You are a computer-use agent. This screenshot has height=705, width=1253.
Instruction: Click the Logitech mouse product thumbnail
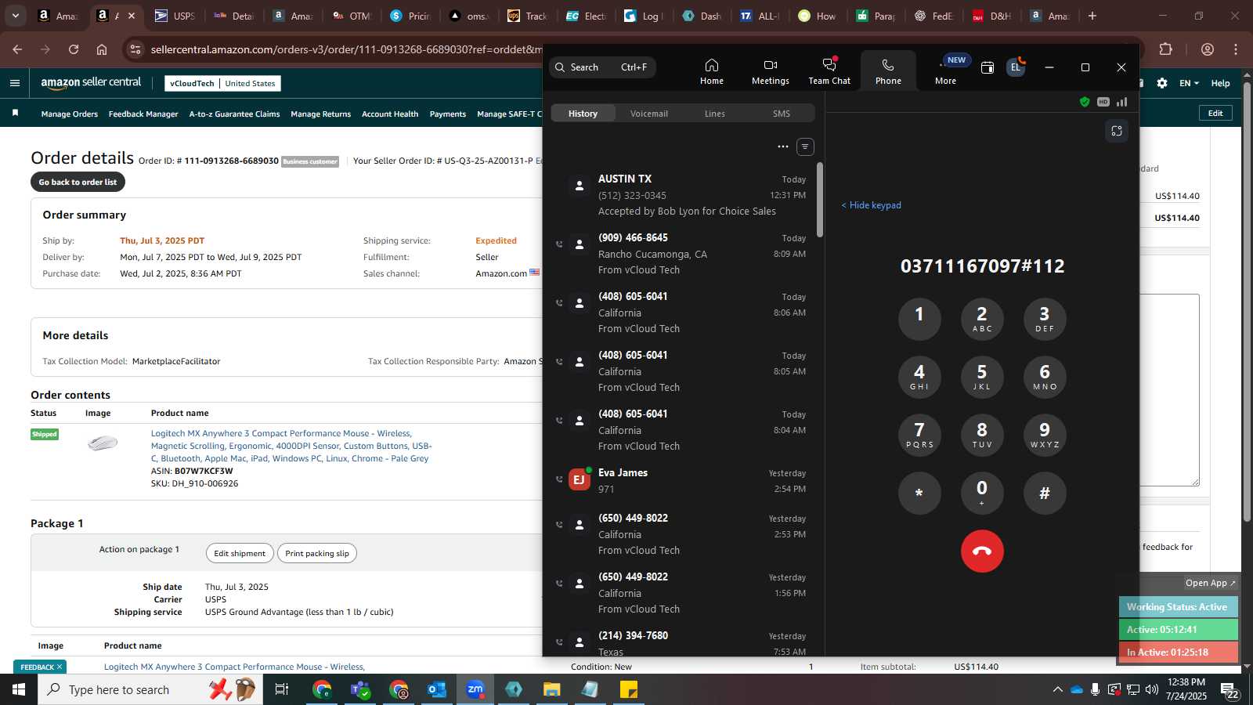click(102, 443)
